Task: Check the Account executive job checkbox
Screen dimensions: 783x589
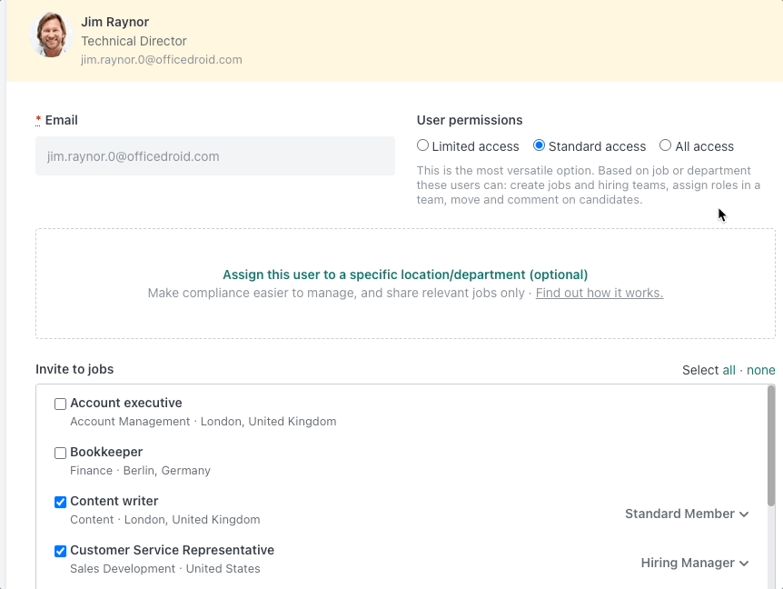Action: point(60,403)
